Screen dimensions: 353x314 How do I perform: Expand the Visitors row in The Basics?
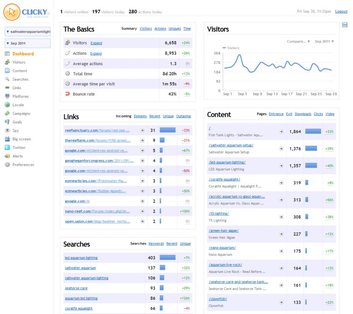click(96, 43)
